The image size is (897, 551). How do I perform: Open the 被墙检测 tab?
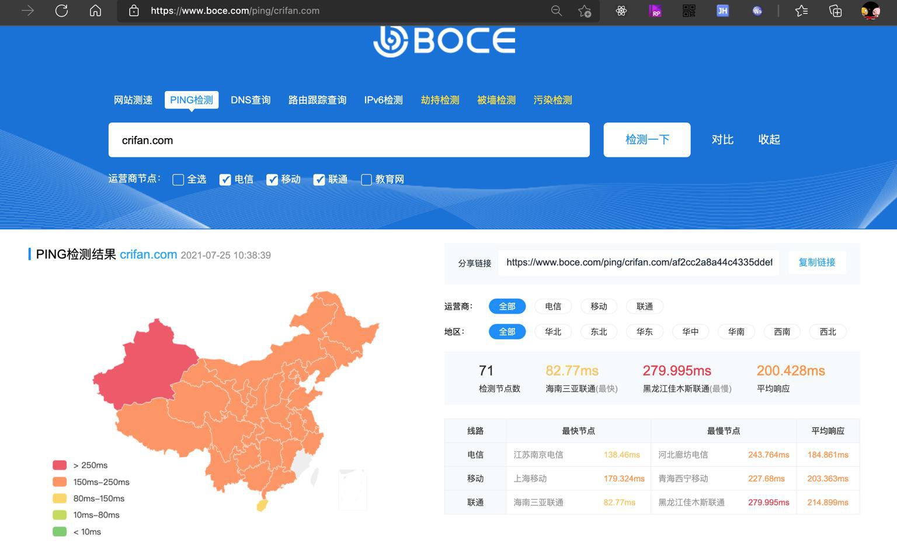496,100
